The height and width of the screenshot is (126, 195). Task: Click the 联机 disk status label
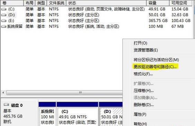7,122
